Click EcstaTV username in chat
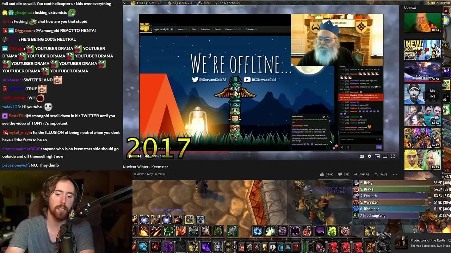The height and width of the screenshot is (253, 451). (x=16, y=116)
